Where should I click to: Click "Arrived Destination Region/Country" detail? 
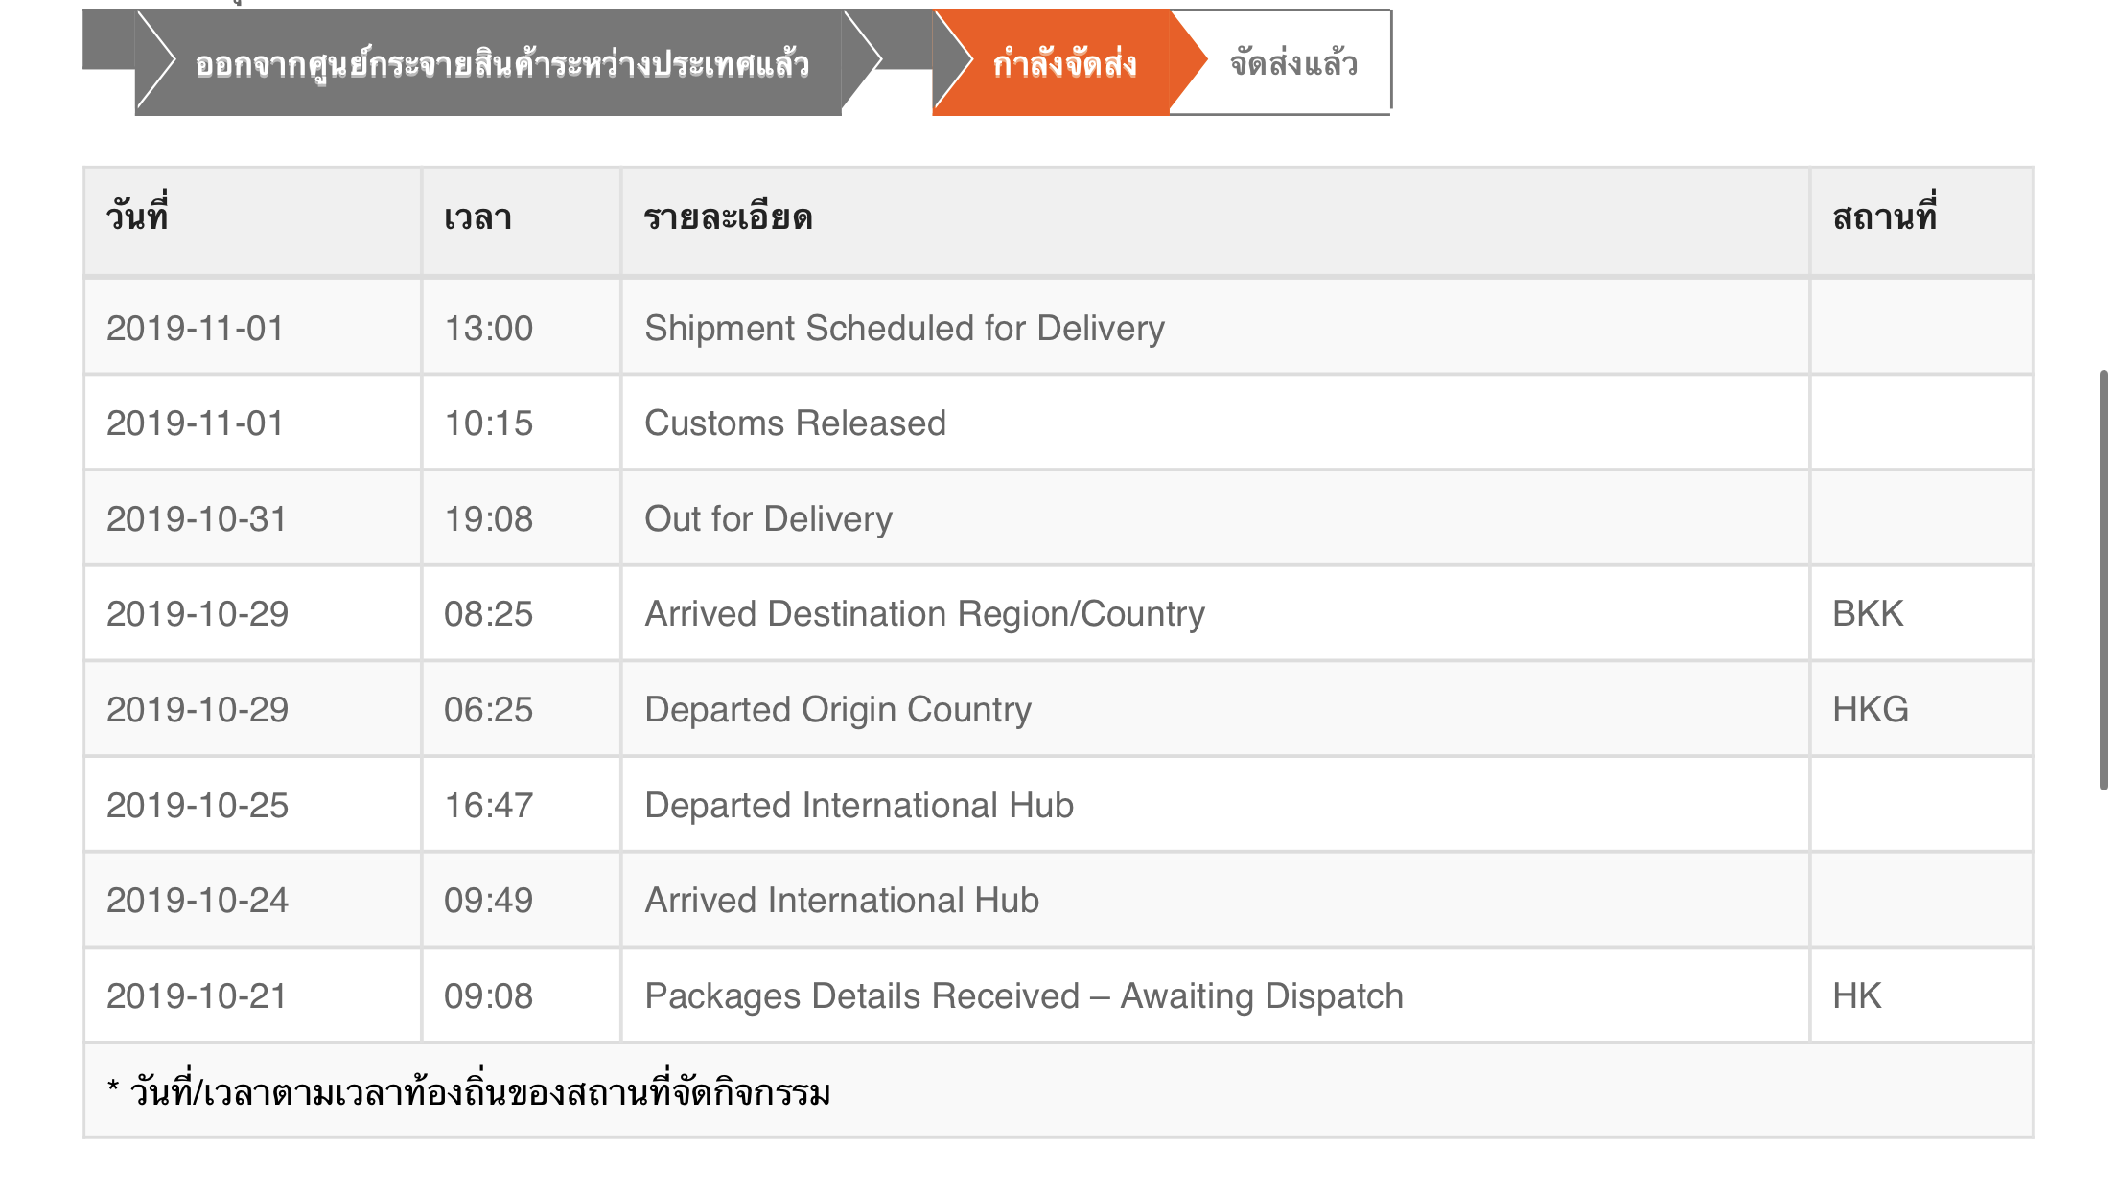[924, 613]
